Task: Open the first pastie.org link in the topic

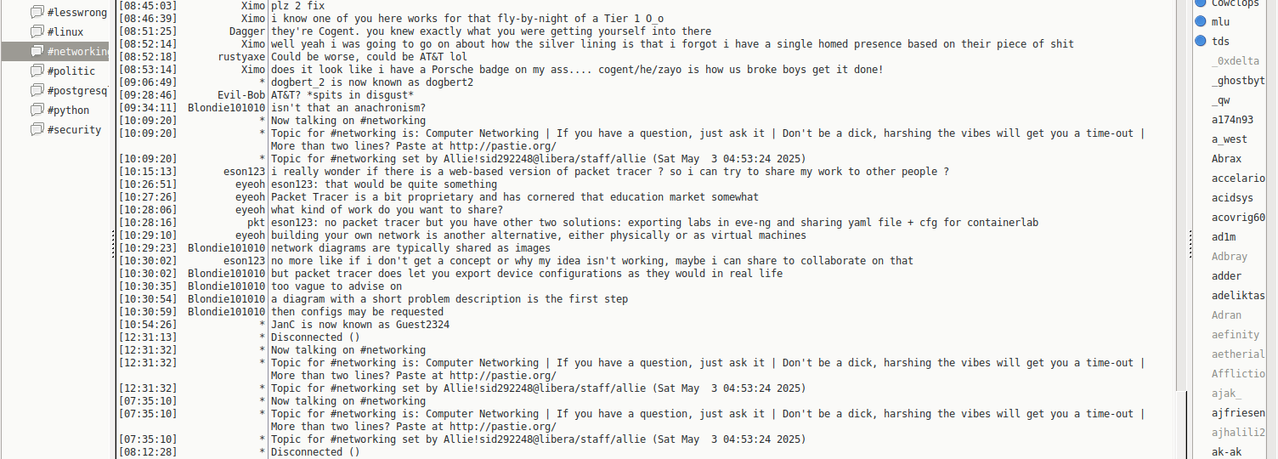Action: 502,146
